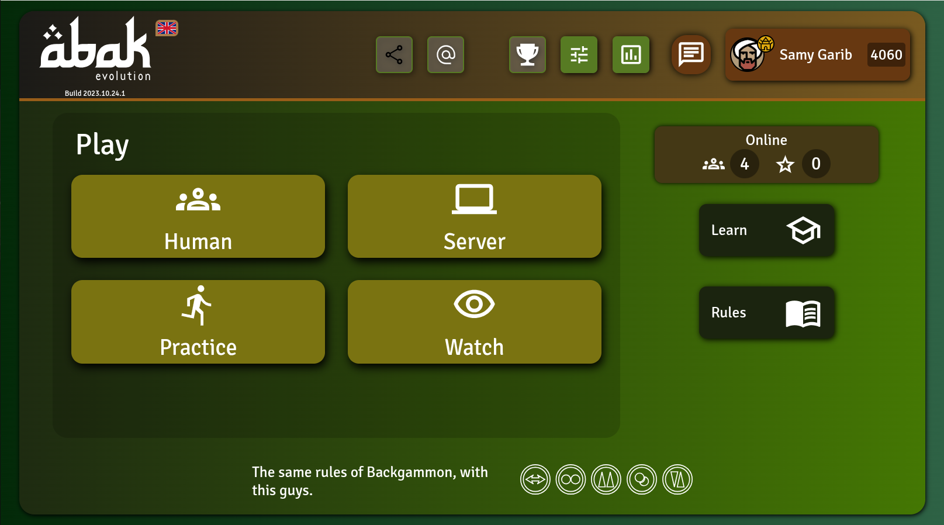Click the online players group icon
Viewport: 944px width, 525px height.
tap(714, 164)
